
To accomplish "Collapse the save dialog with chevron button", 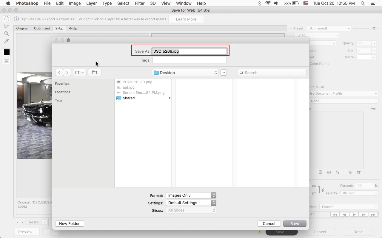I will (224, 73).
